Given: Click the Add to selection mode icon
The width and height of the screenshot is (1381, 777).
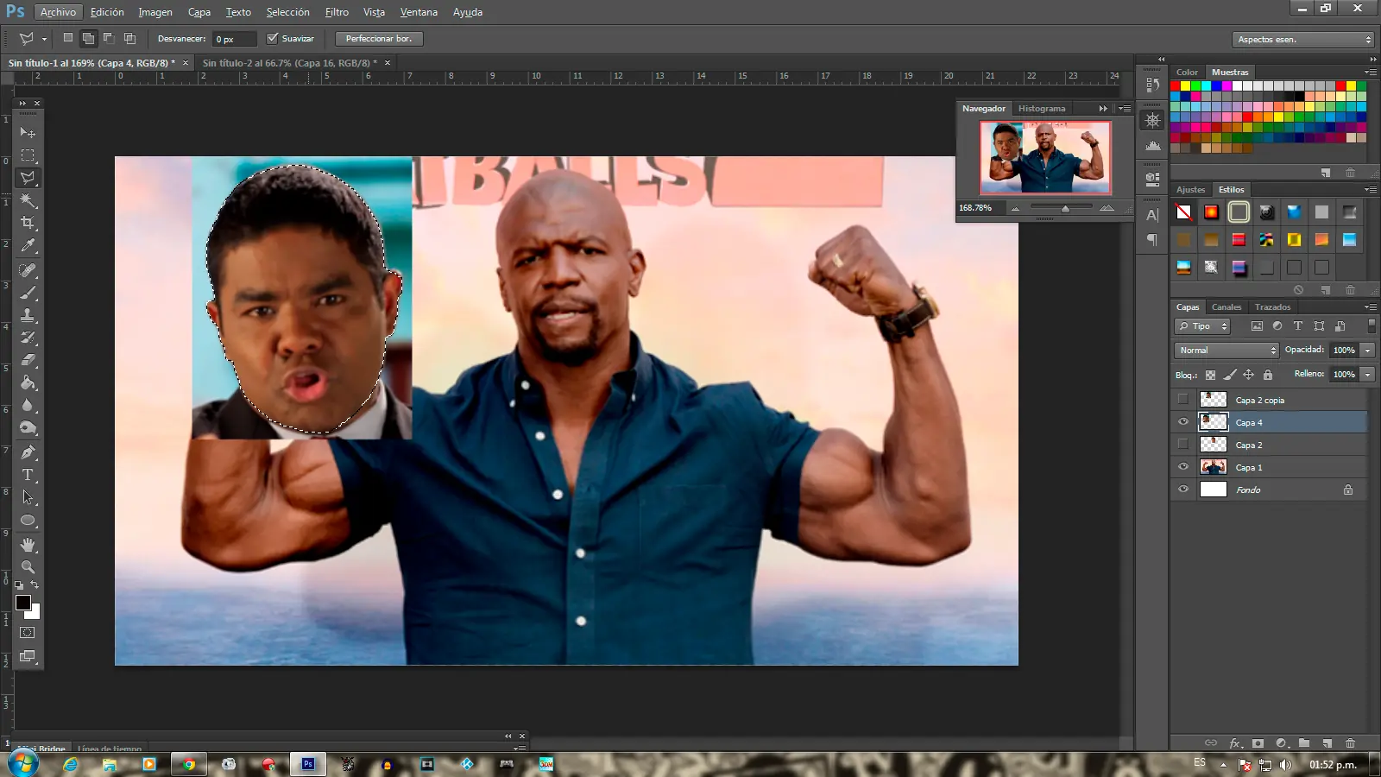Looking at the screenshot, I should pyautogui.click(x=88, y=38).
